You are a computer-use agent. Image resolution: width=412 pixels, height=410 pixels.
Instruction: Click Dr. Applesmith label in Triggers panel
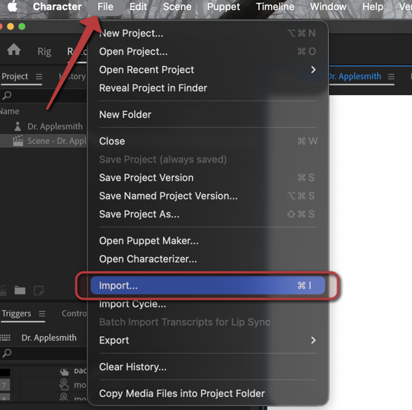49,338
